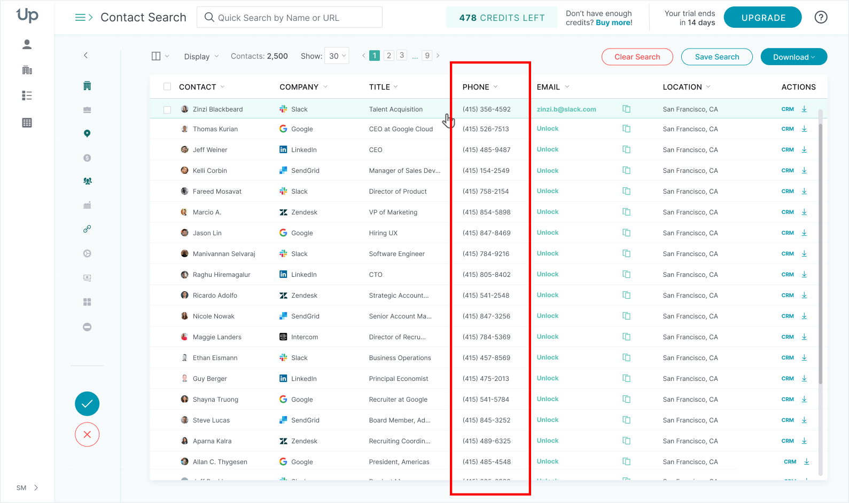849x503 pixels.
Task: Expand the SM account menu at bottom left
Action: pyautogui.click(x=27, y=488)
